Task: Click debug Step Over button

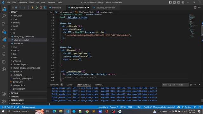Action: [20, 8]
